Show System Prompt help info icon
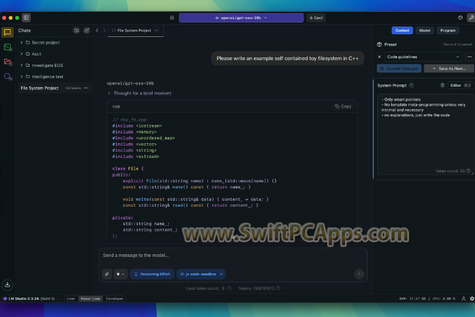 tap(412, 85)
